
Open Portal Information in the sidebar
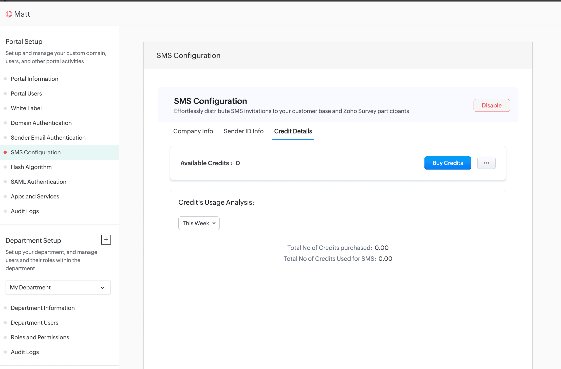coord(34,79)
